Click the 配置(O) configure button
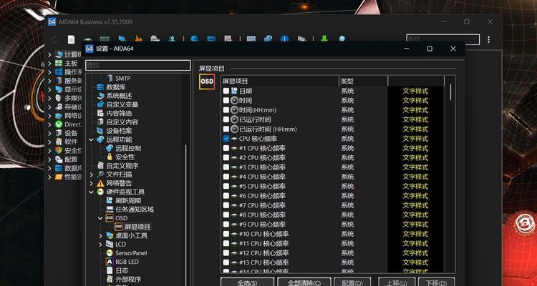This screenshot has width=537, height=286. [352, 282]
